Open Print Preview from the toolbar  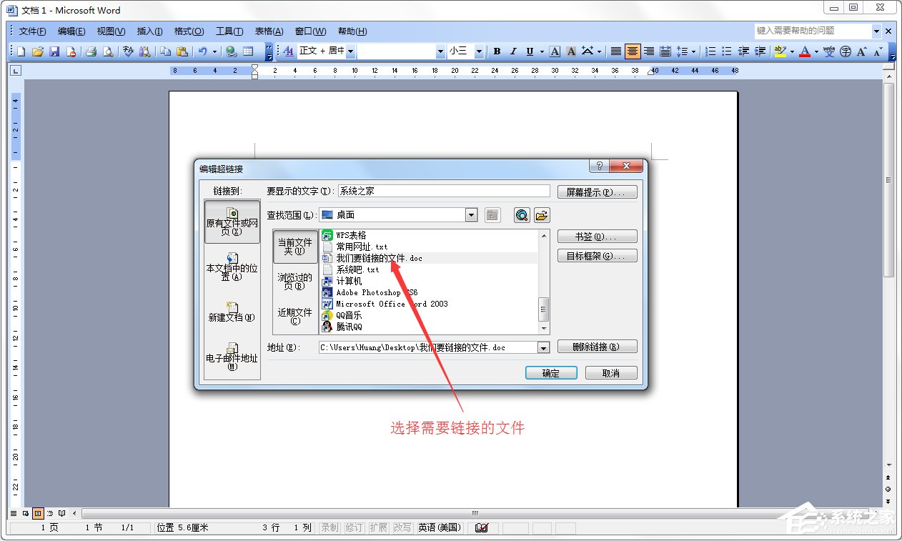108,51
